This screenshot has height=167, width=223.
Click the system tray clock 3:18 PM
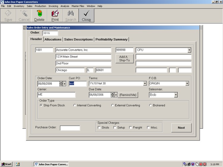pyautogui.click(x=215, y=164)
